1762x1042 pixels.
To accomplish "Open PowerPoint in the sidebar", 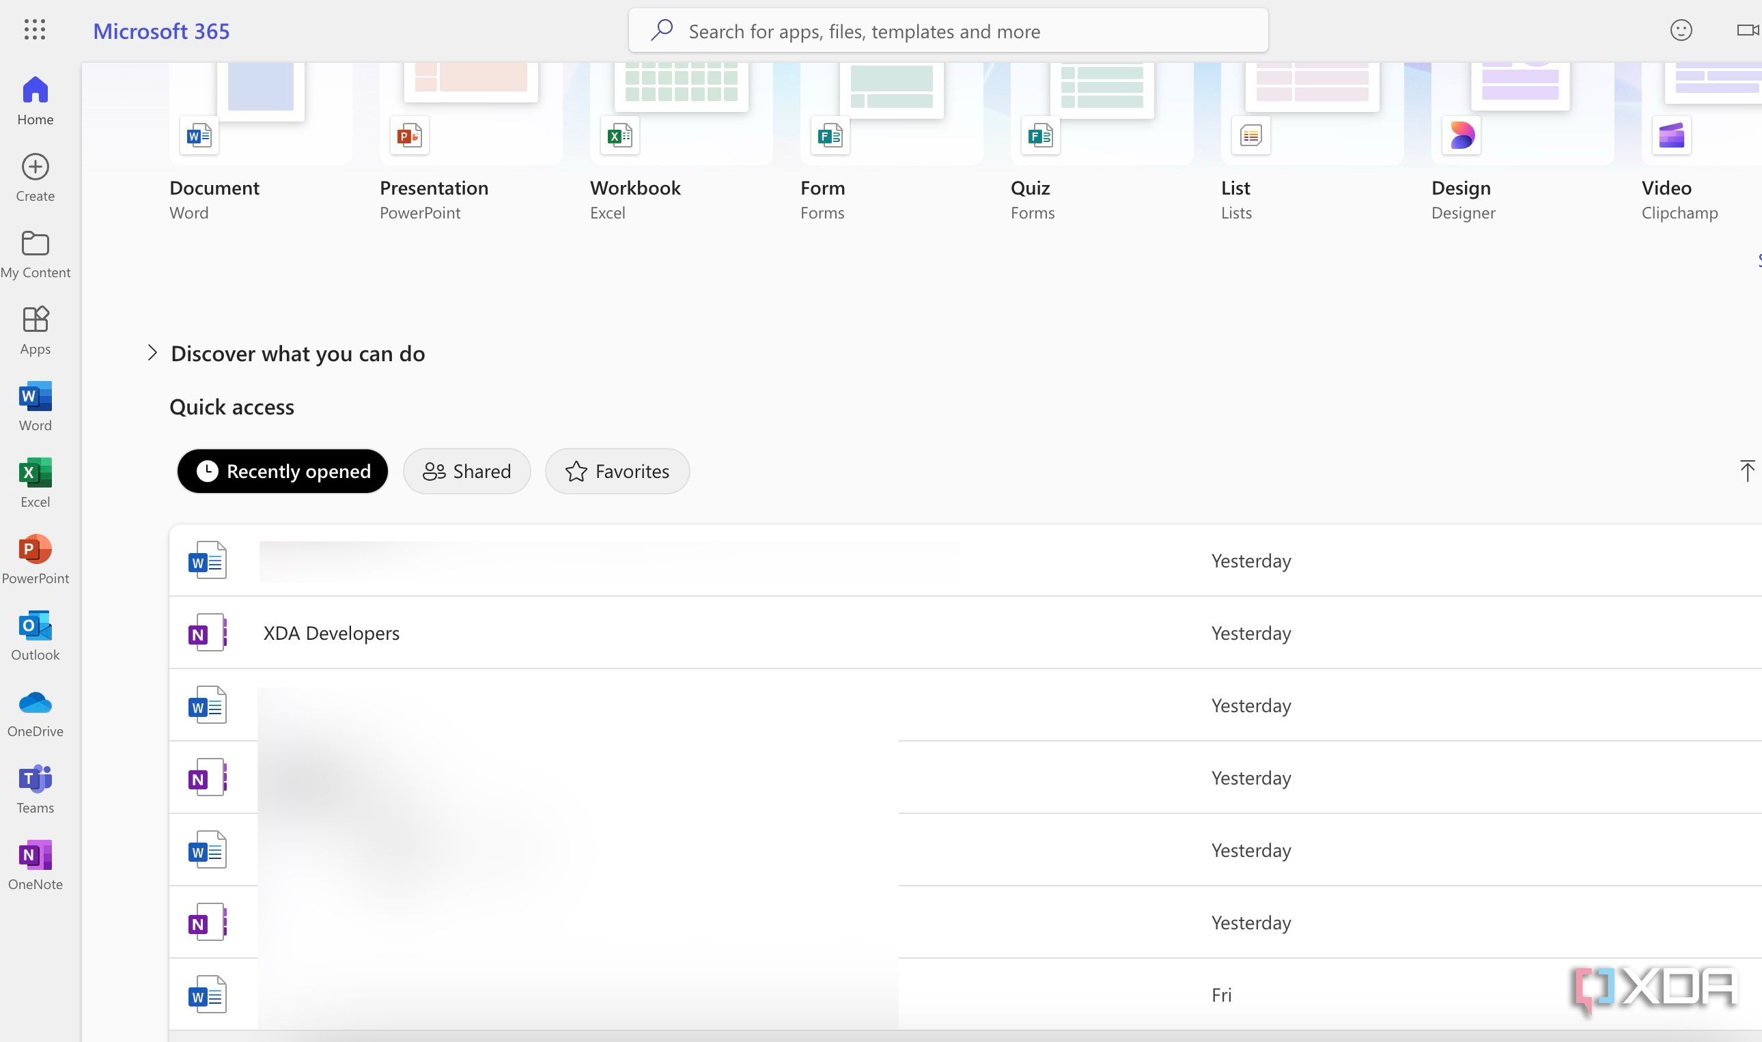I will tap(35, 559).
